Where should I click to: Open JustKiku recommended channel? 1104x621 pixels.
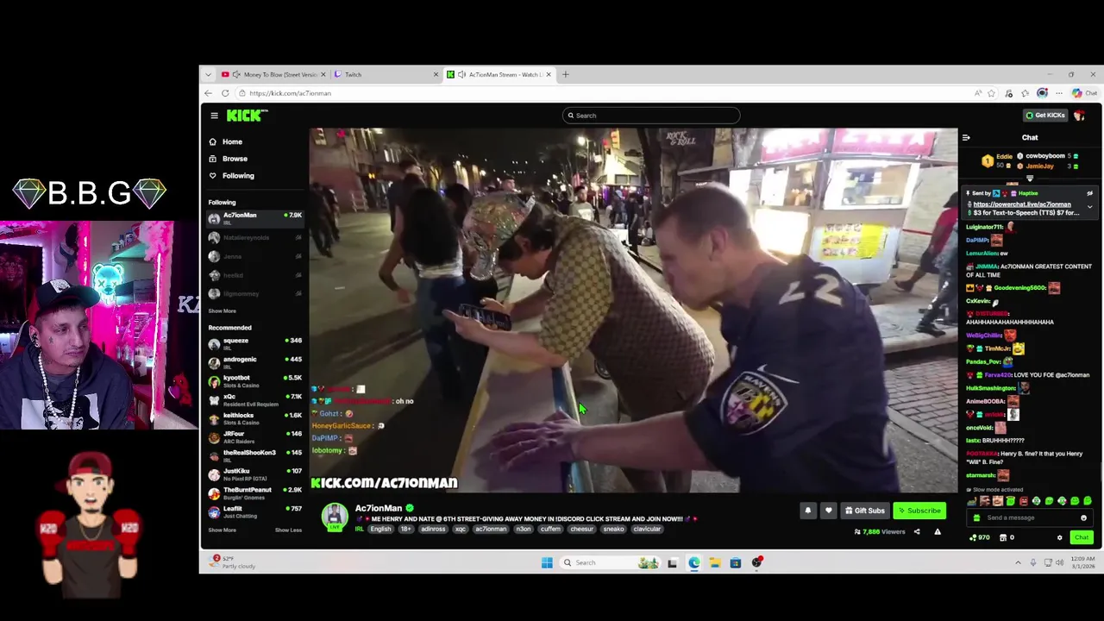(x=254, y=474)
